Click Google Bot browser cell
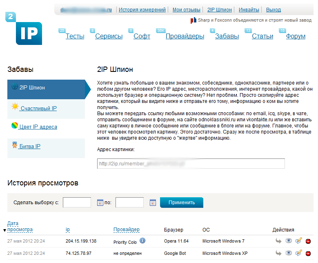Image resolution: width=318 pixels, height=263 pixels. [175, 253]
